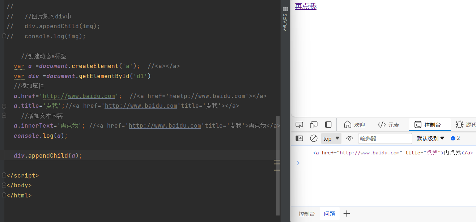Switch to the 元素 tab
This screenshot has height=222, width=476.
coord(388,125)
